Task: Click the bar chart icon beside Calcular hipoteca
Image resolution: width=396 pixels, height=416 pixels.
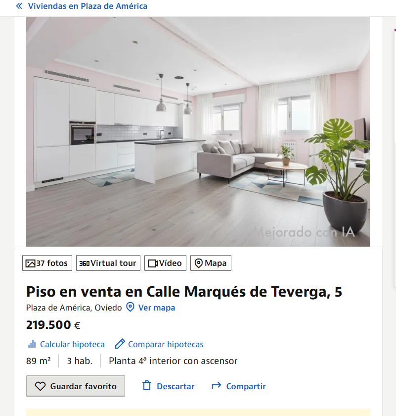Action: point(32,344)
